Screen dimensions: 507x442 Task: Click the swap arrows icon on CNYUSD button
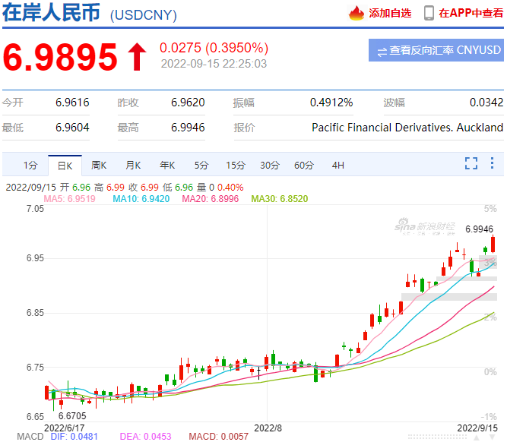(382, 51)
